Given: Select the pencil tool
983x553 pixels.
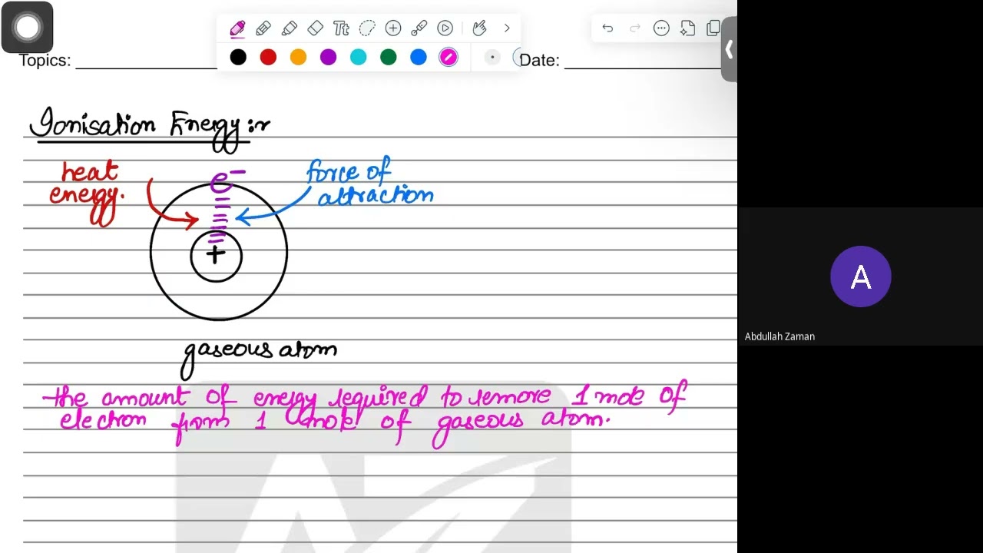Looking at the screenshot, I should (263, 28).
